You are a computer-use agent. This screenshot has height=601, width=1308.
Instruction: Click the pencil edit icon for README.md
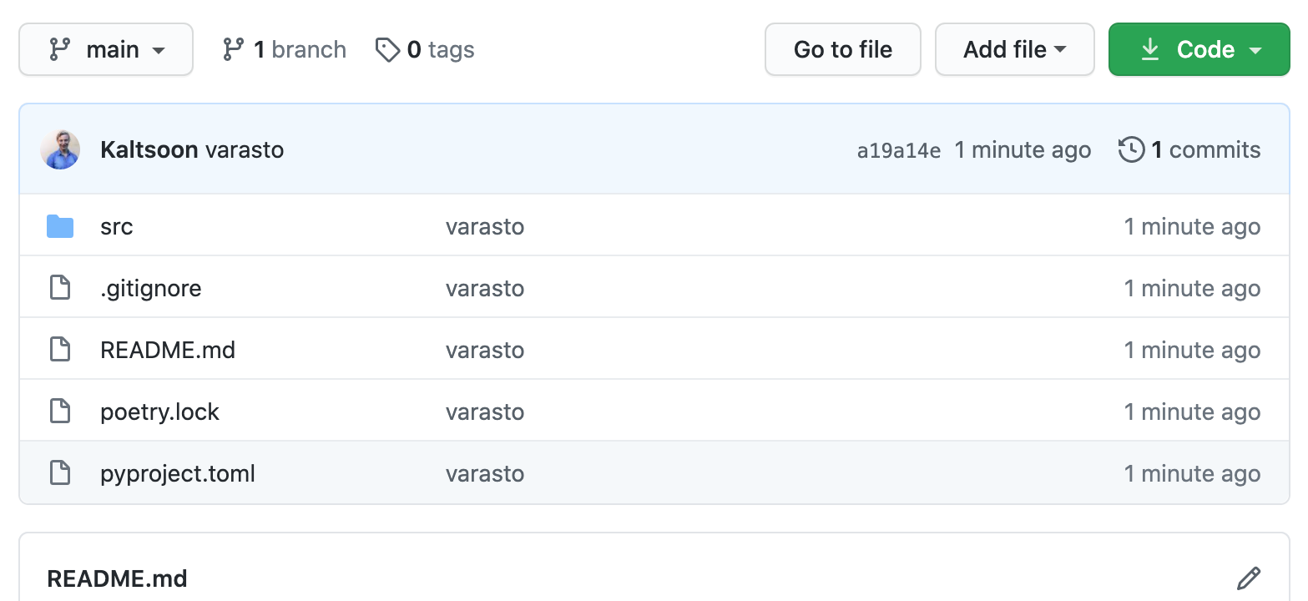1248,578
